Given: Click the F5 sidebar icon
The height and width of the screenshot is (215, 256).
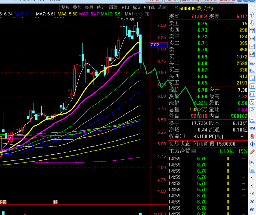Looking at the screenshot, I should click(252, 163).
